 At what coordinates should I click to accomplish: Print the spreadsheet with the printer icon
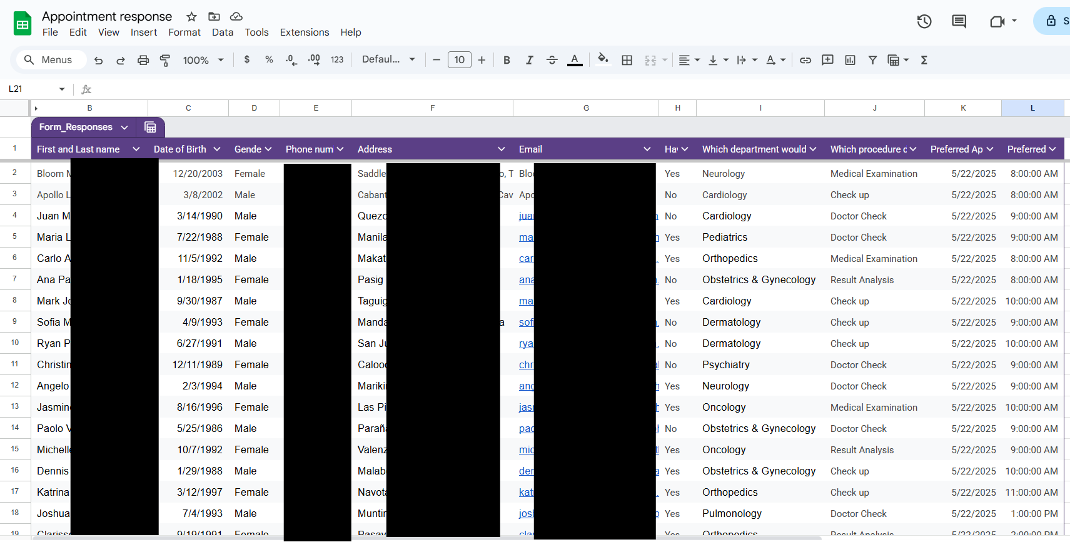pyautogui.click(x=143, y=60)
